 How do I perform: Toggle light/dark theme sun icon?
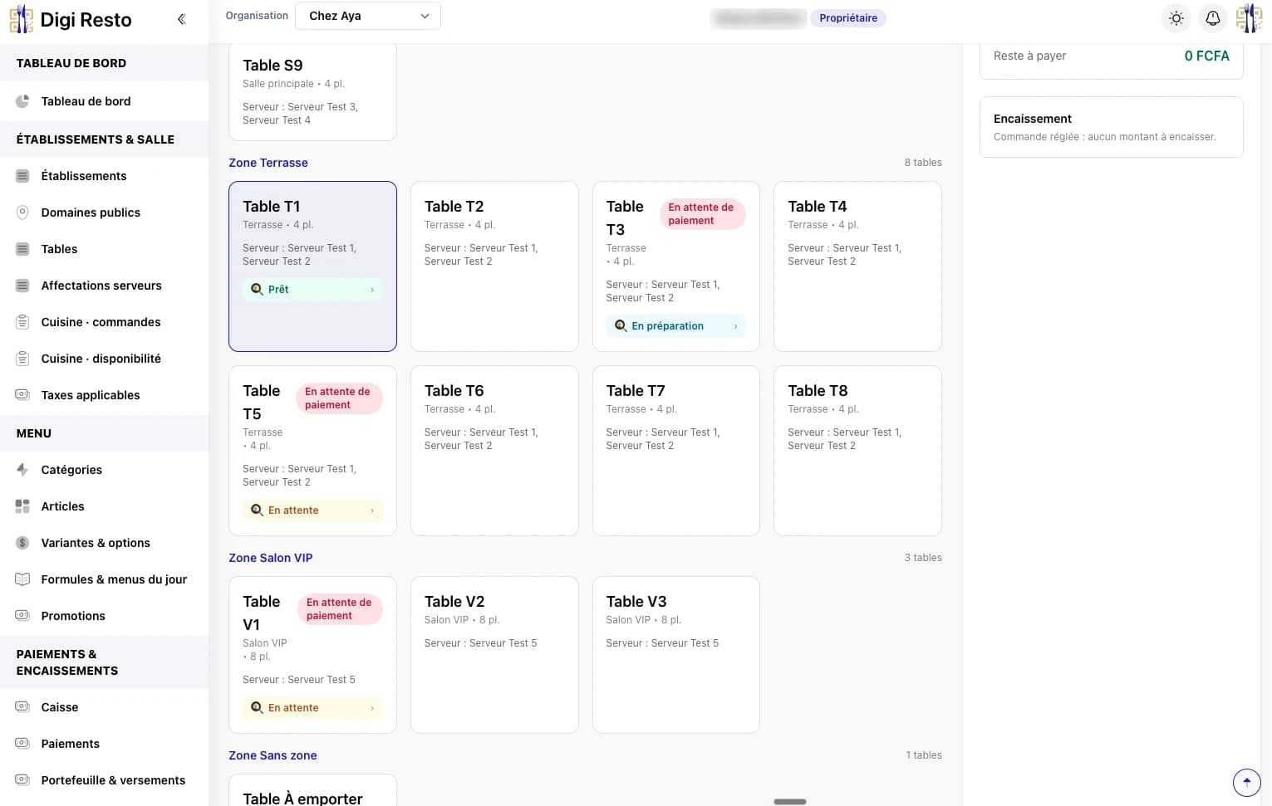click(1176, 18)
